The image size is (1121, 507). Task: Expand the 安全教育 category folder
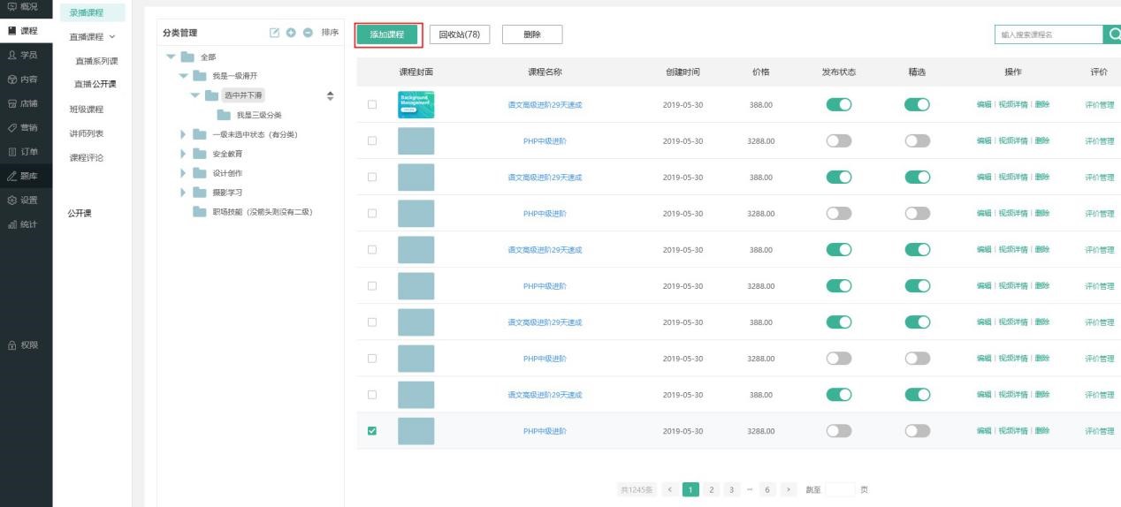[x=183, y=154]
